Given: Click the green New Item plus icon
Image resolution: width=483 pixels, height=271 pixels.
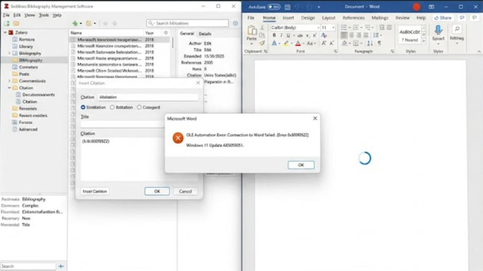Looking at the screenshot, I should 75,24.
